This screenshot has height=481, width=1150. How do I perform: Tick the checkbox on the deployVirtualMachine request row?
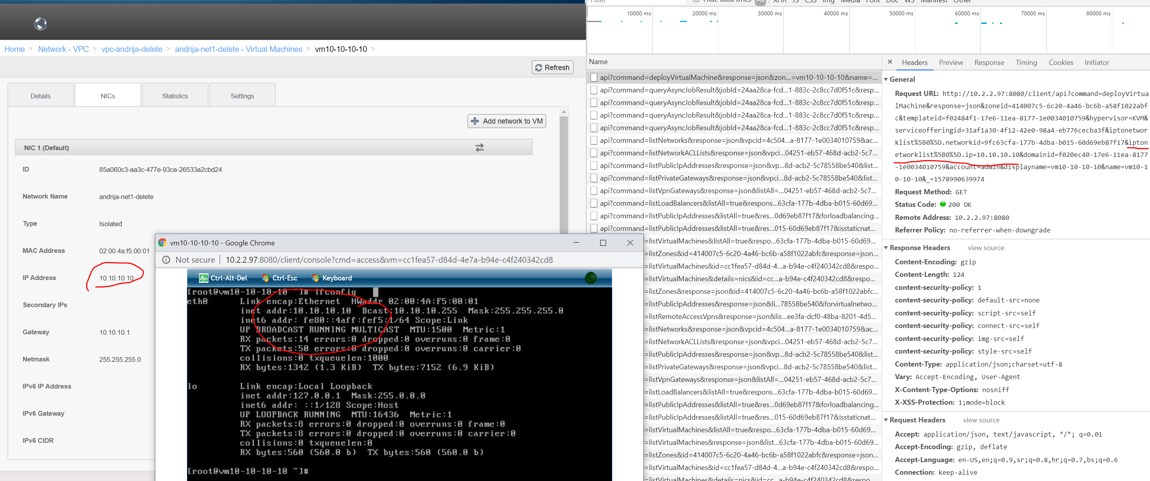pyautogui.click(x=594, y=77)
